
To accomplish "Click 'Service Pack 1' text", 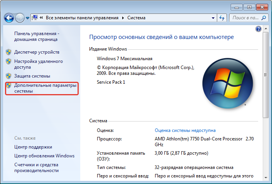I will click(111, 82).
